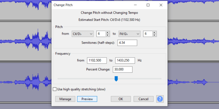219x109 pixels.
Task: Maximize the Change Pitch dialog
Action: click(x=148, y=5)
